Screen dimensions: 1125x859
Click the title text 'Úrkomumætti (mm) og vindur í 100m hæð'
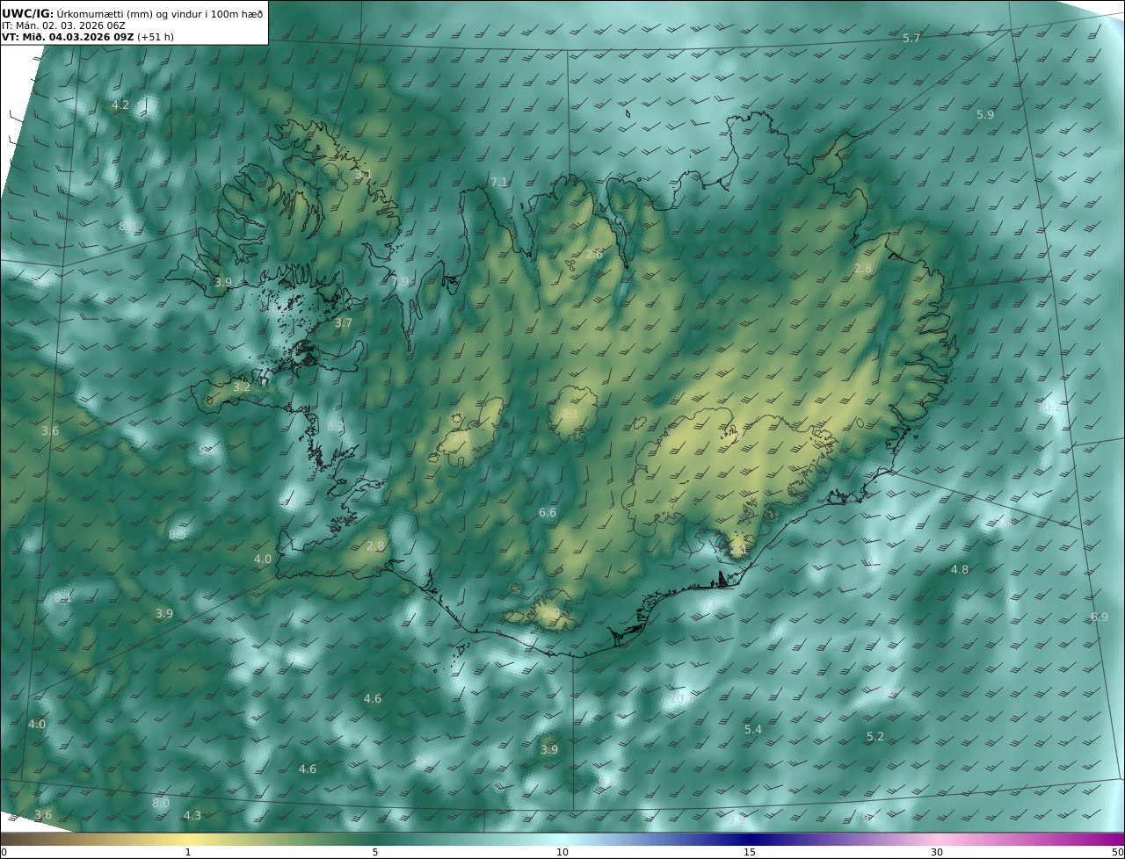(160, 13)
